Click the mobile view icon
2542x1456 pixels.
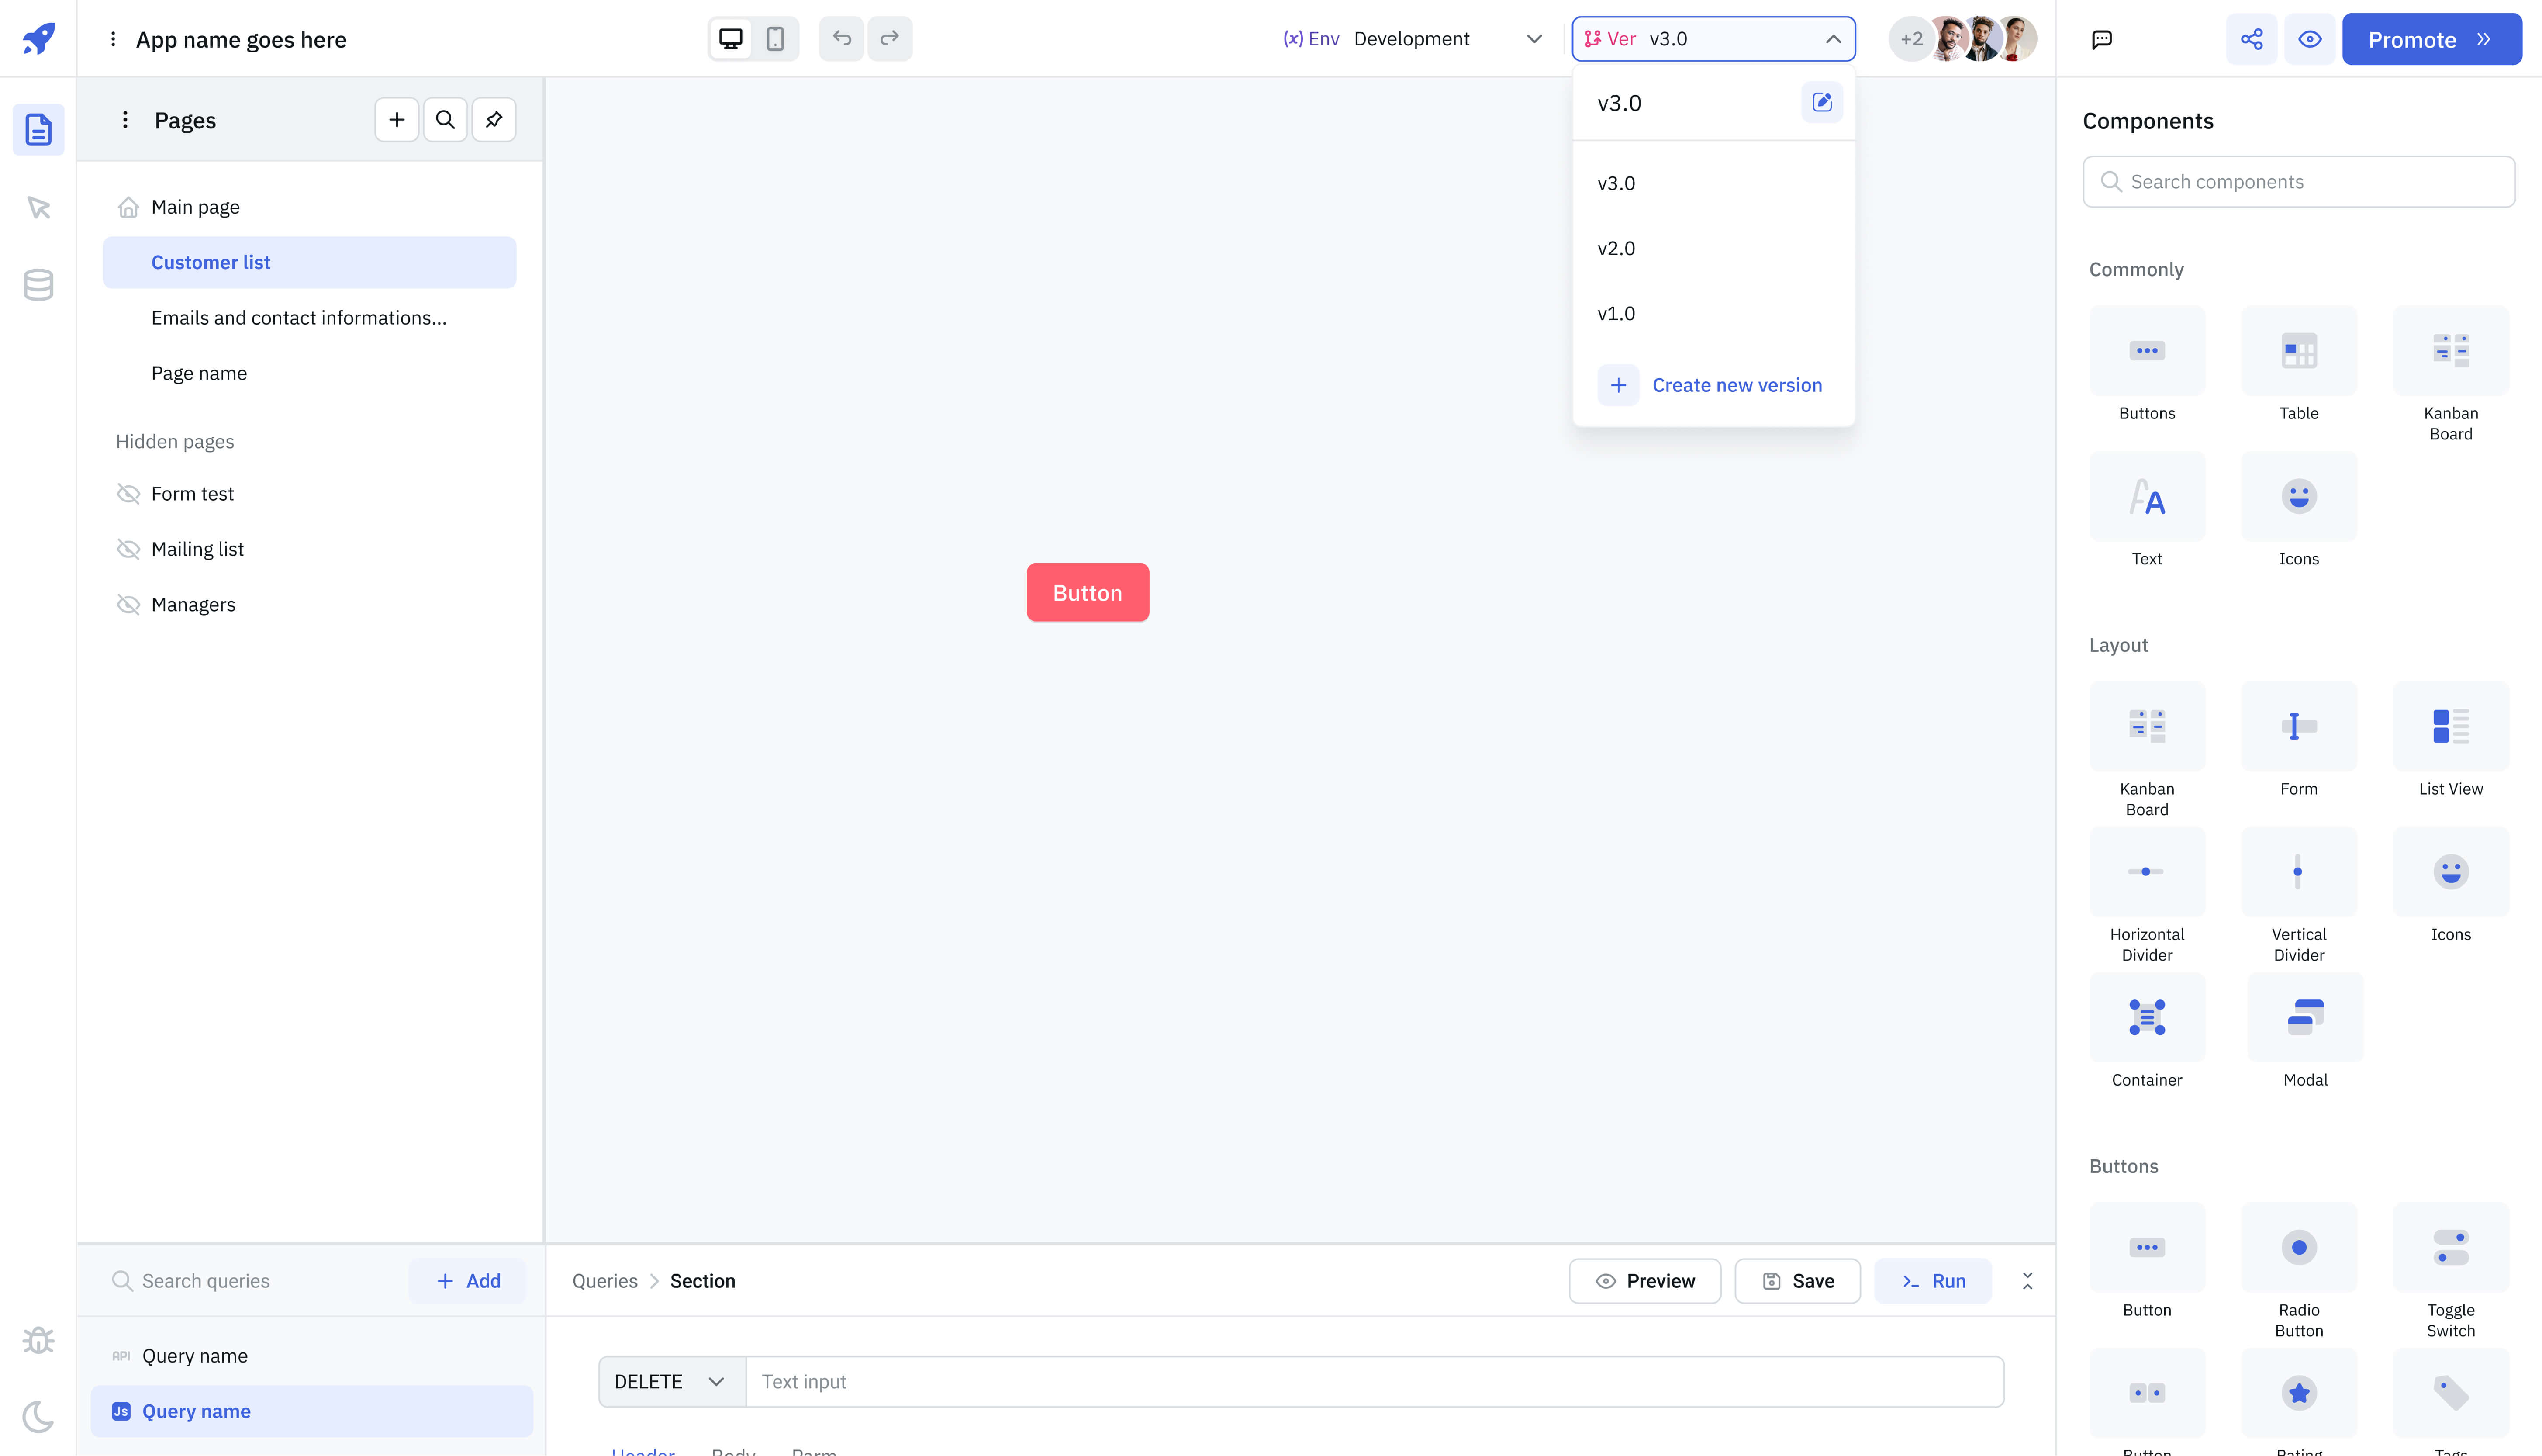click(x=775, y=38)
